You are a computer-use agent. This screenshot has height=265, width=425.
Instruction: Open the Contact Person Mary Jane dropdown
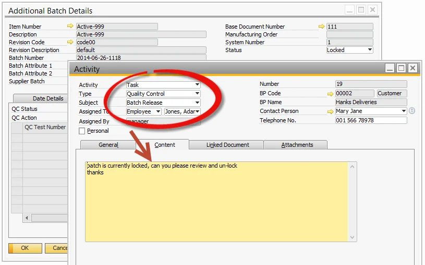(404, 111)
